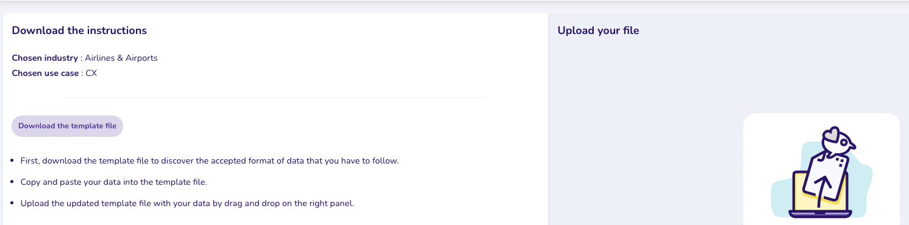This screenshot has width=909, height=225.
Task: Click the Chosen use case label
Action: [45, 74]
